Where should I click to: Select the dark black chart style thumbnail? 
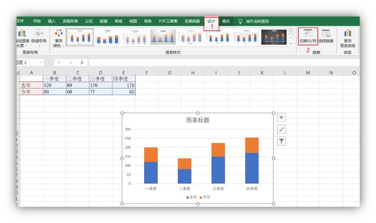point(274,37)
